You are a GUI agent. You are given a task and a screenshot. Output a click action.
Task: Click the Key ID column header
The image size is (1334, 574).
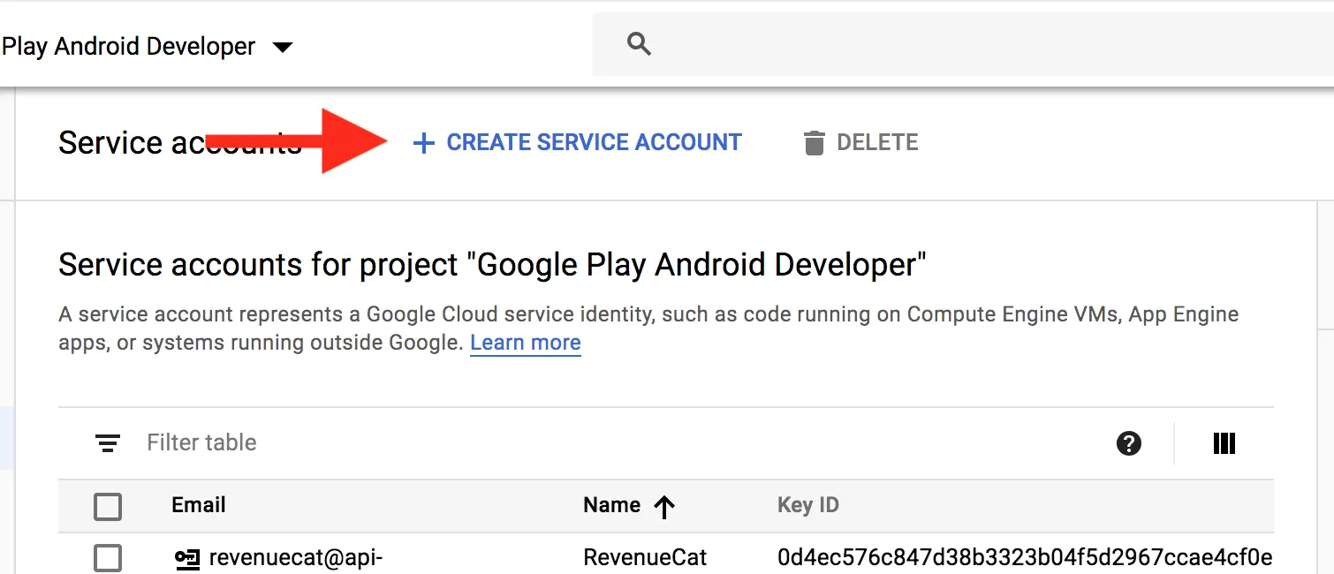pos(807,505)
